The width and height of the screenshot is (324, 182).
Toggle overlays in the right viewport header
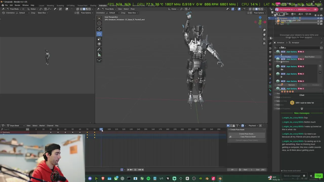click(x=239, y=9)
